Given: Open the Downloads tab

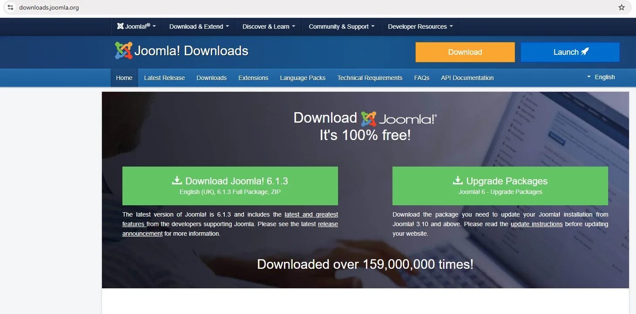Looking at the screenshot, I should click(212, 78).
